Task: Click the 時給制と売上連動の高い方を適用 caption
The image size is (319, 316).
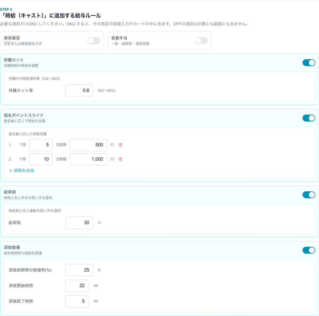Action: [x=35, y=211]
